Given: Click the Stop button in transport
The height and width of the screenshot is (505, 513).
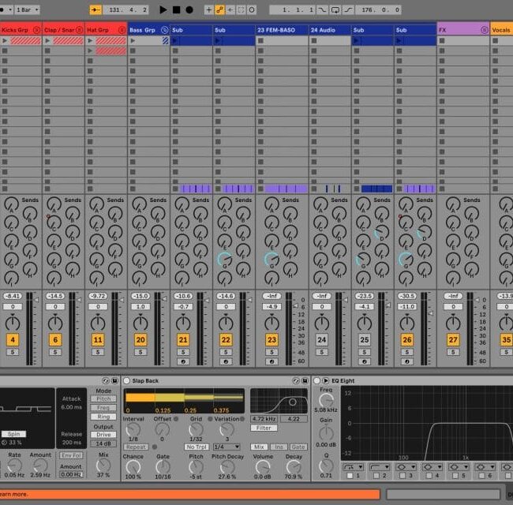Looking at the screenshot, I should tap(176, 10).
